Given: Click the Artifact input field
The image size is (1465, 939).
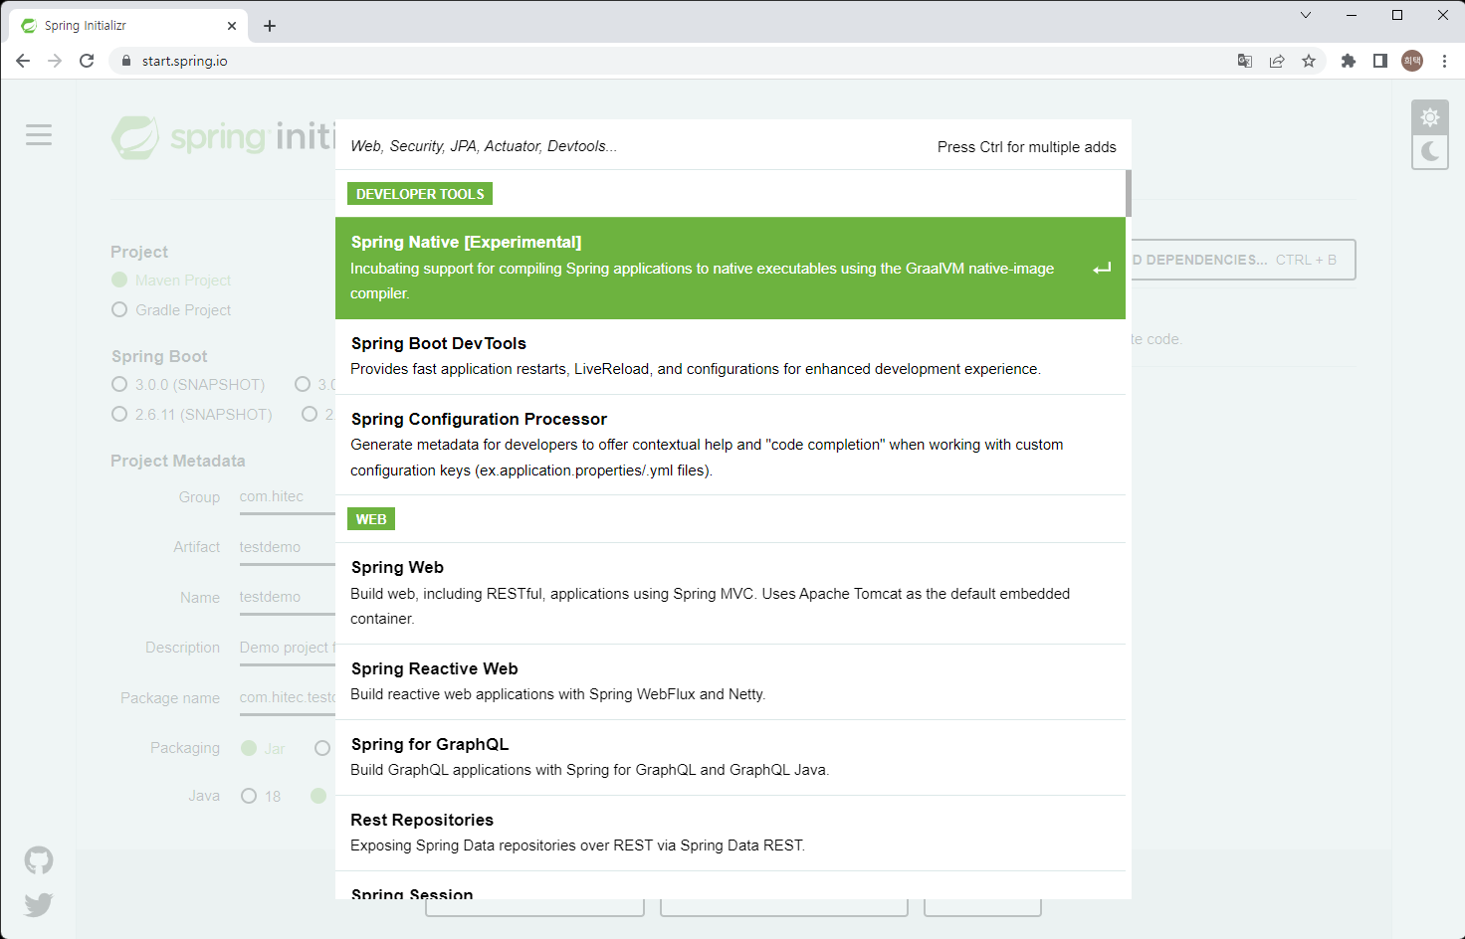Looking at the screenshot, I should (287, 548).
